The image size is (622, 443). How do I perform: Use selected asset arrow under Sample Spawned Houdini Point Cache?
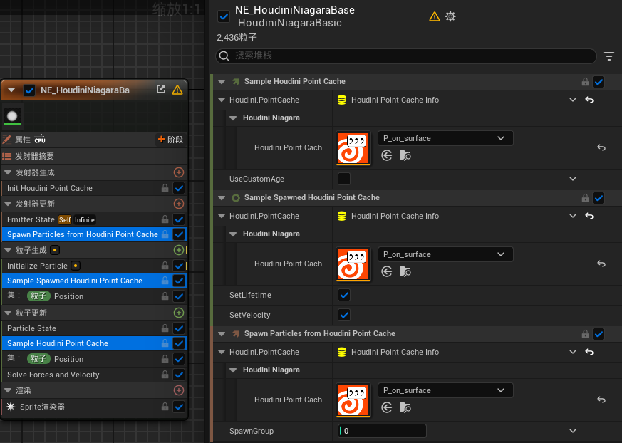(x=387, y=271)
